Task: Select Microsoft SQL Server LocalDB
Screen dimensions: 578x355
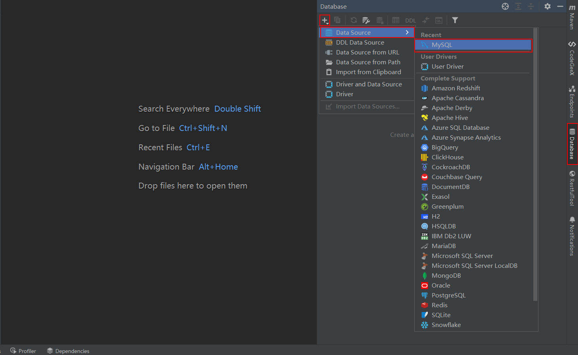Action: pos(473,266)
